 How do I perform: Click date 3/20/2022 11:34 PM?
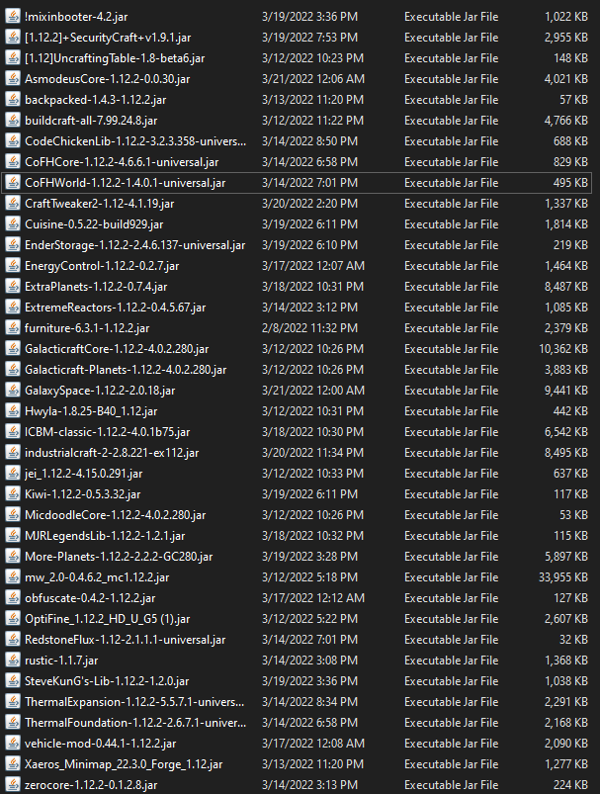(x=312, y=453)
